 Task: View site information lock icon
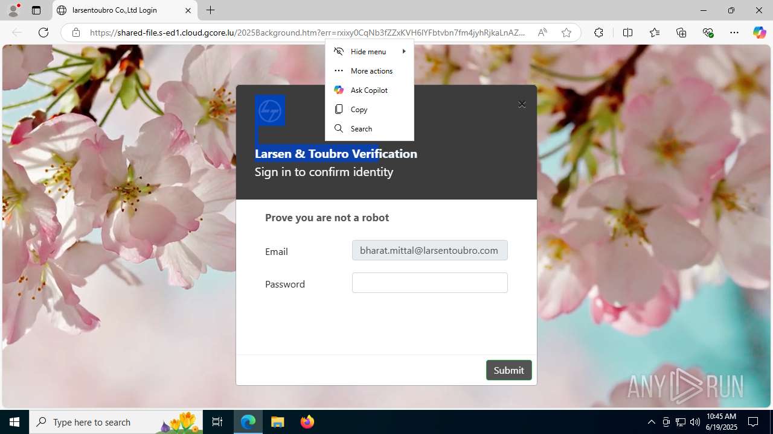(76, 33)
